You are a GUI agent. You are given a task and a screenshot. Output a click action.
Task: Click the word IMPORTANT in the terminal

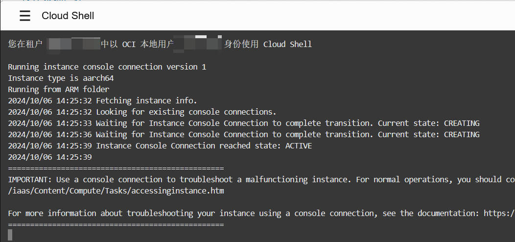coord(27,179)
